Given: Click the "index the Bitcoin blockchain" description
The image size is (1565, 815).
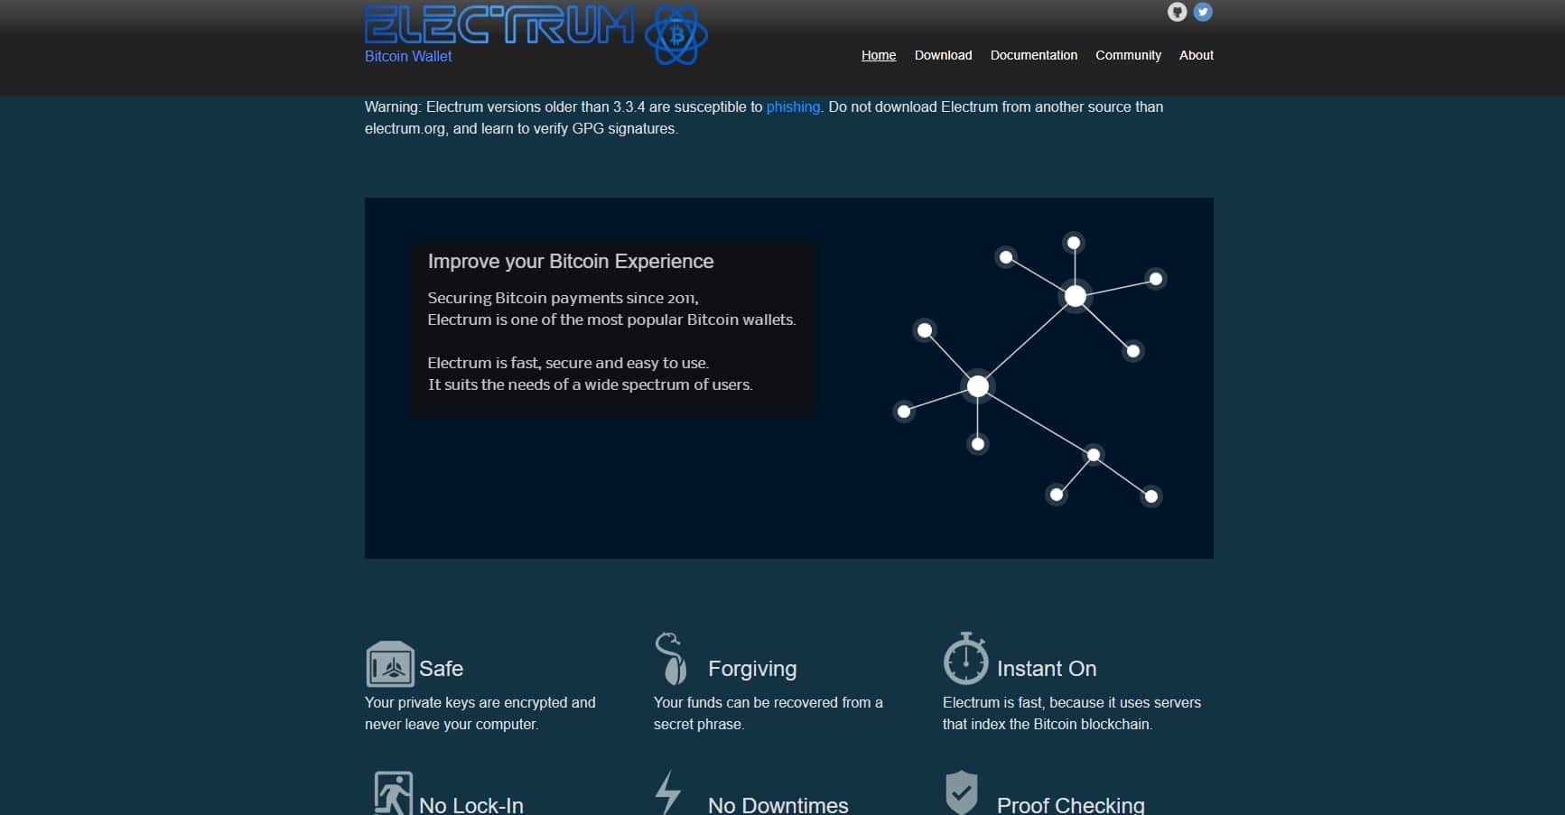Looking at the screenshot, I should [x=1072, y=713].
